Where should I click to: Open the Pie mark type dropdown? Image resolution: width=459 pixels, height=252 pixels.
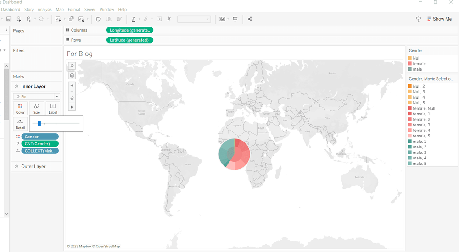[x=37, y=97]
